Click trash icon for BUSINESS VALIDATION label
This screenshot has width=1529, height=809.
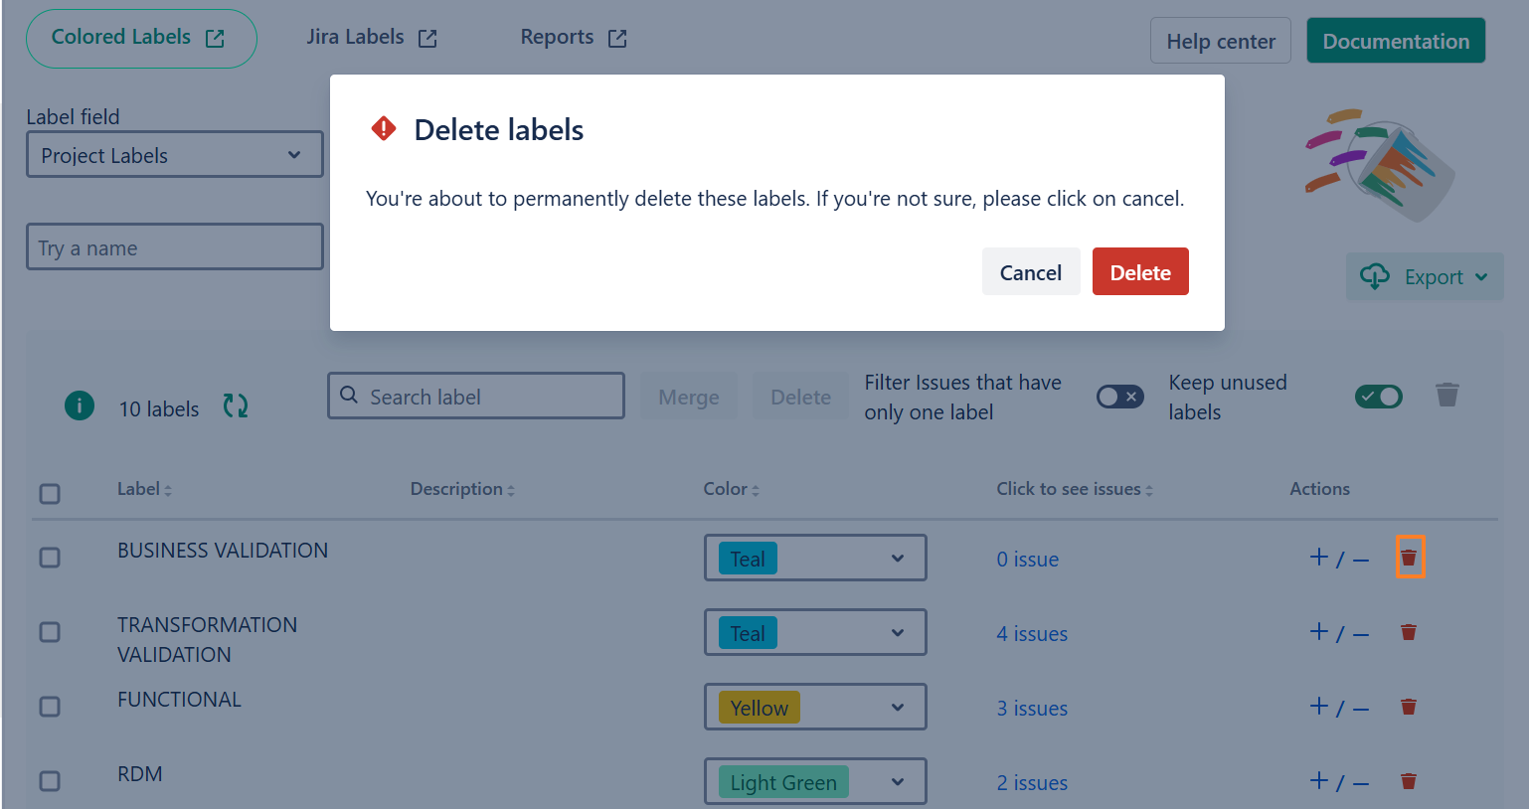point(1409,558)
